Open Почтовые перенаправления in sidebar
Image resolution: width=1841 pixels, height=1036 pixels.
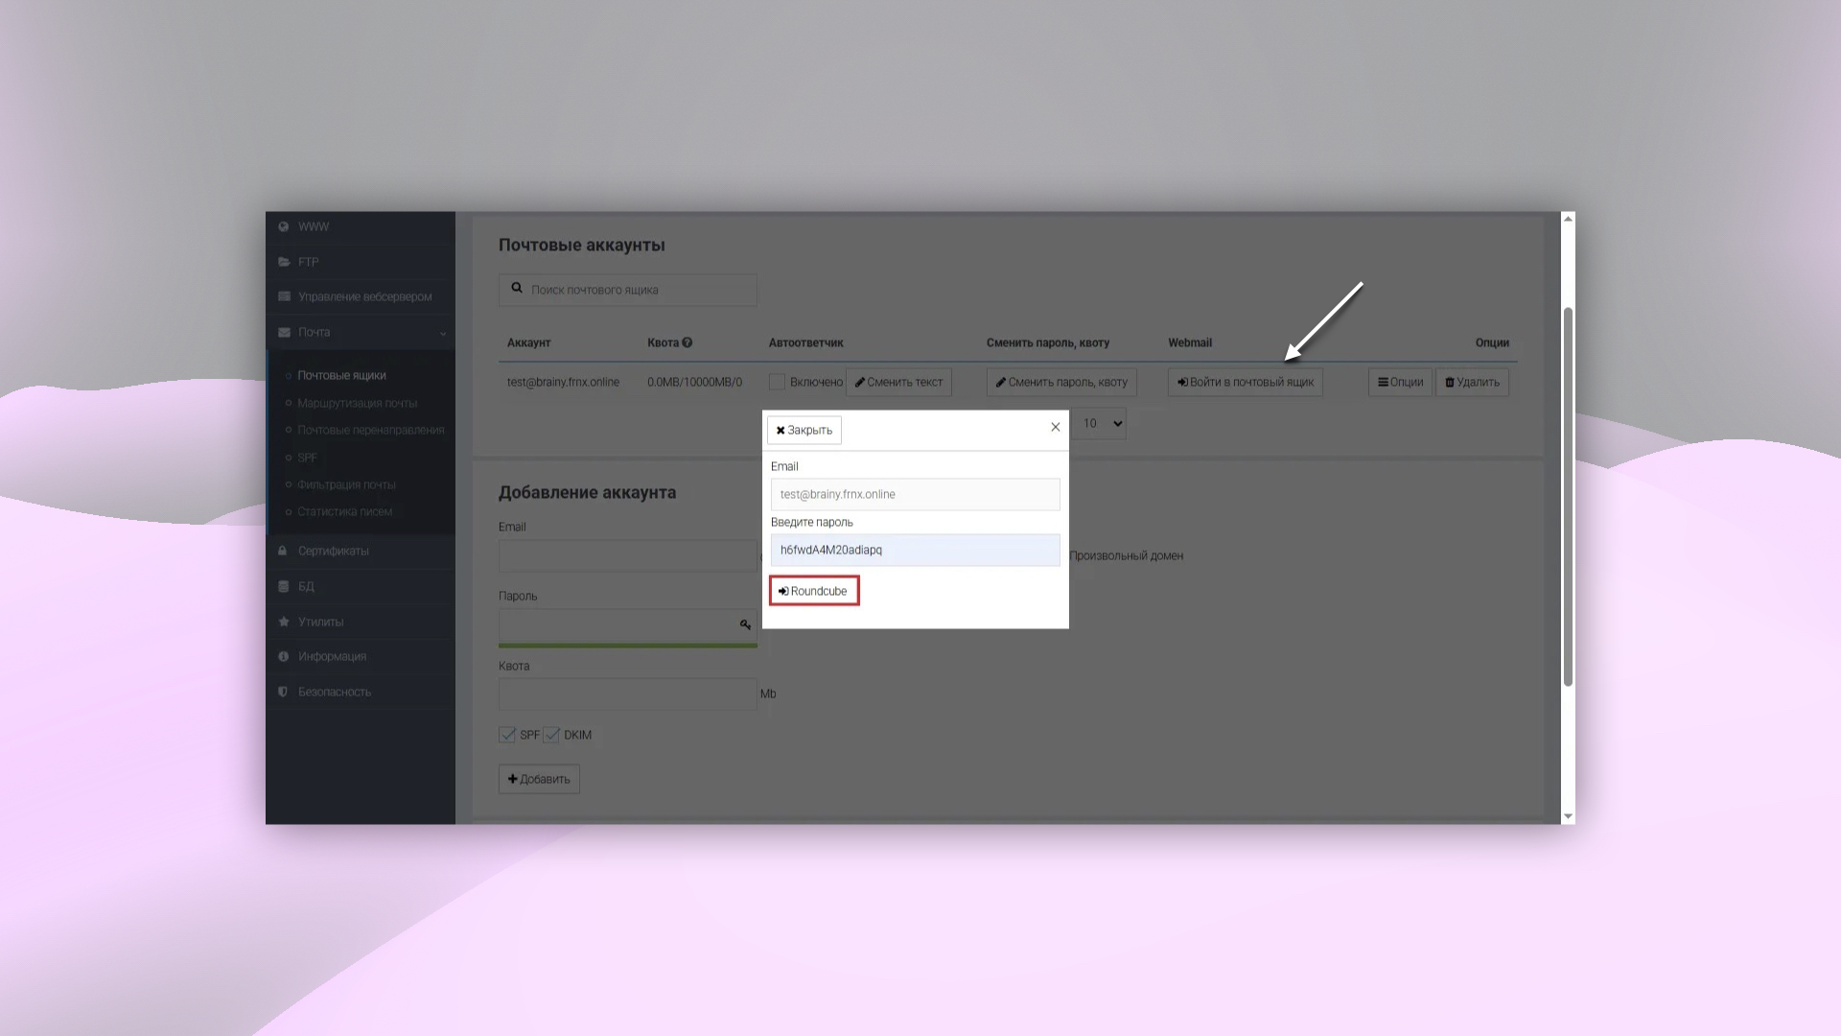(370, 430)
